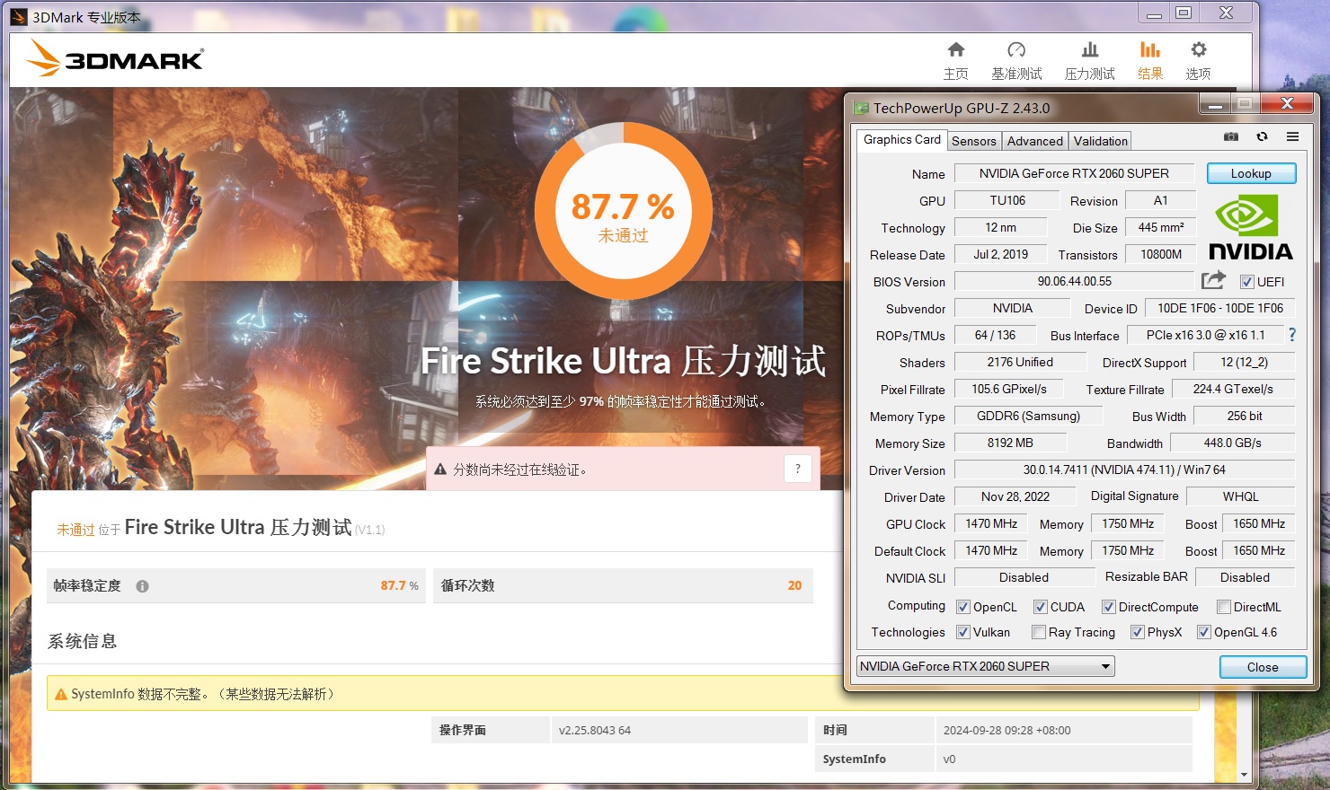Click the Digital Signature WHQL value

[x=1240, y=496]
